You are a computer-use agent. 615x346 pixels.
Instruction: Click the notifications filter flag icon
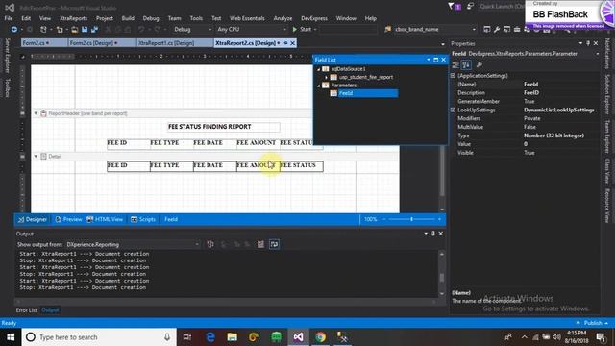[x=455, y=7]
